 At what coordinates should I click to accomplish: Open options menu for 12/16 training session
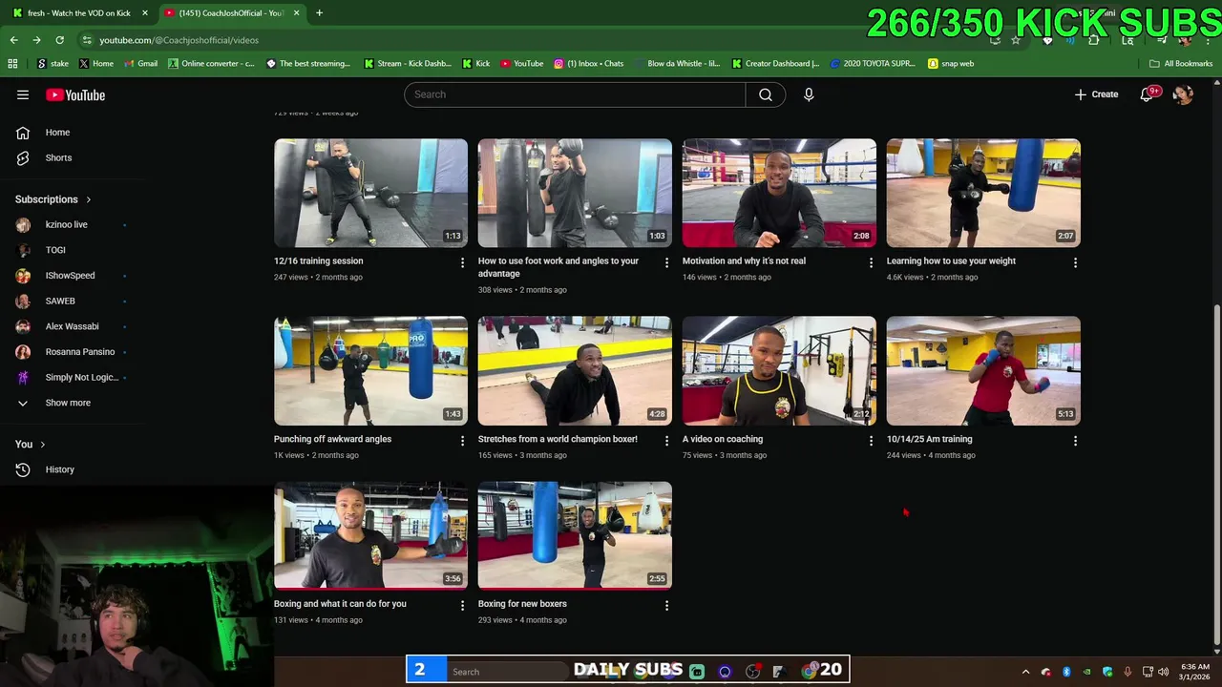pos(462,262)
